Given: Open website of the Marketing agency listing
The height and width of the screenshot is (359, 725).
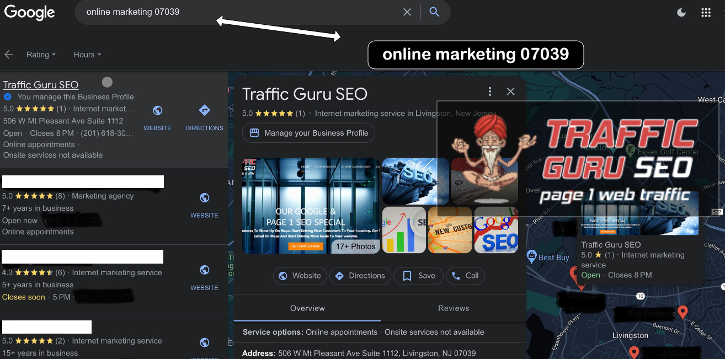Looking at the screenshot, I should pyautogui.click(x=204, y=199).
